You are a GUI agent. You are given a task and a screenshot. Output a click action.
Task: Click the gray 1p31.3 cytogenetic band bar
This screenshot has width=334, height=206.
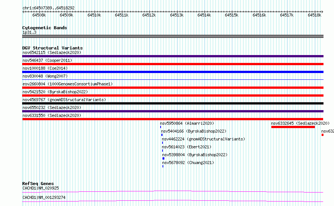pos(173,36)
